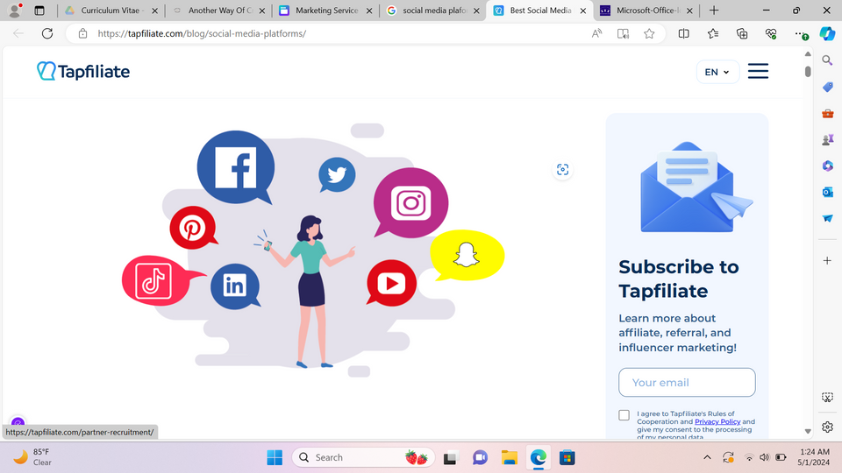Open Task View on taskbar

(x=450, y=457)
